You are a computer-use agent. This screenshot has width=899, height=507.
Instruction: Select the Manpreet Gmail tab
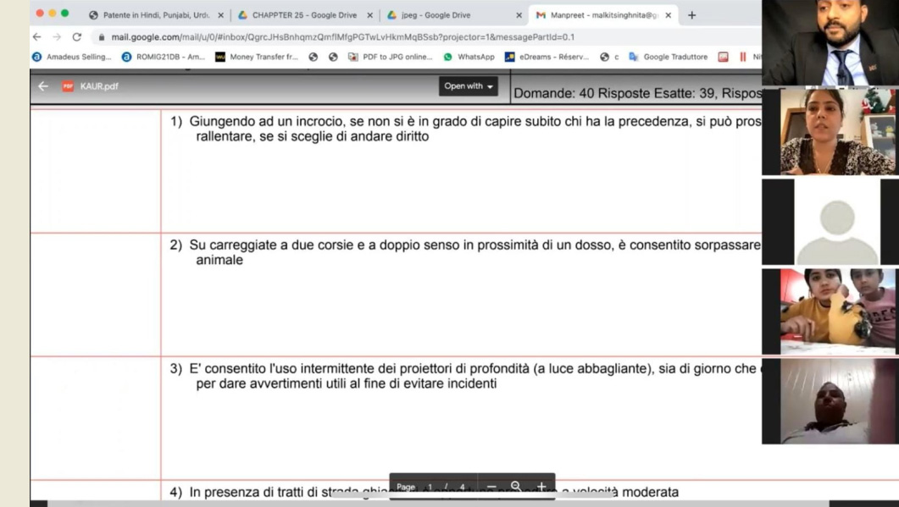point(603,15)
